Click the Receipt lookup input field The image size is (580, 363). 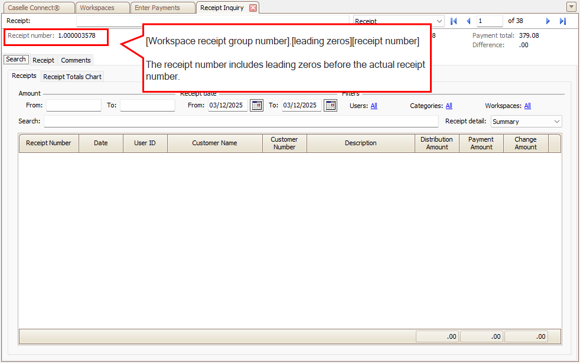click(x=213, y=21)
